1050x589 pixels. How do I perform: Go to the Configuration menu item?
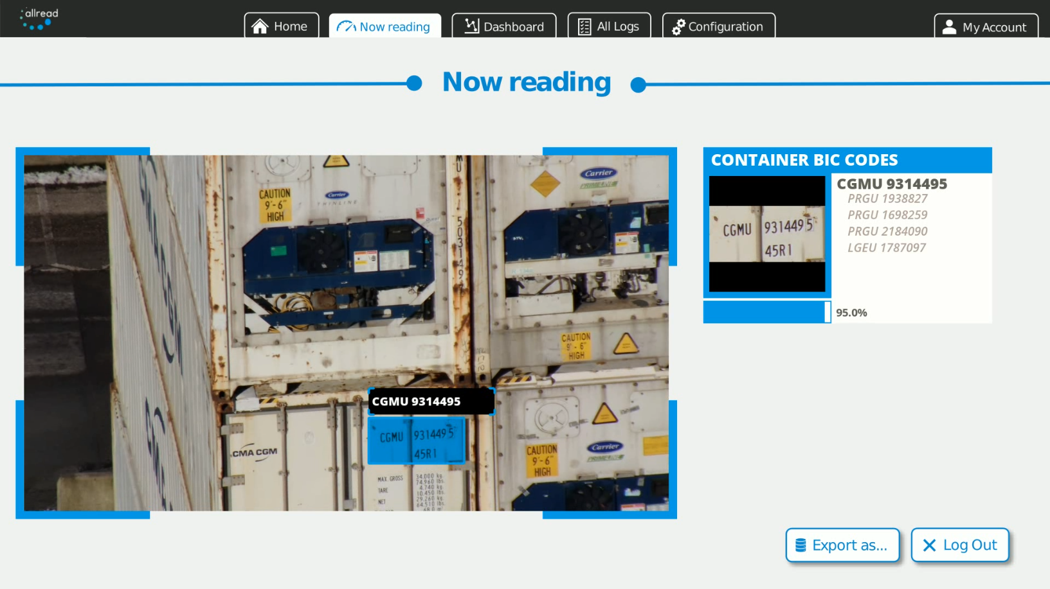[718, 26]
